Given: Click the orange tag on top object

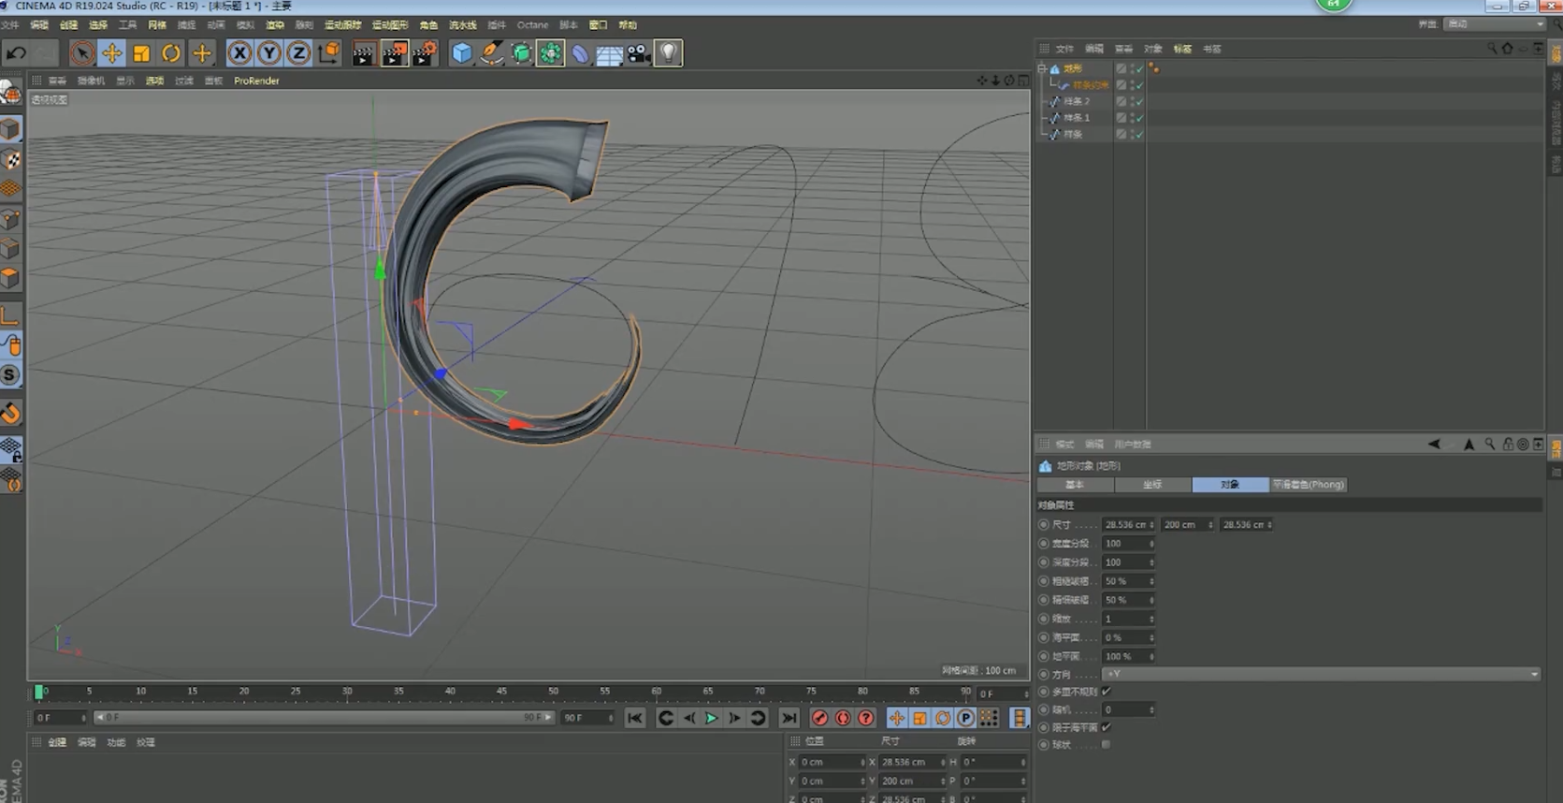Looking at the screenshot, I should point(1154,68).
